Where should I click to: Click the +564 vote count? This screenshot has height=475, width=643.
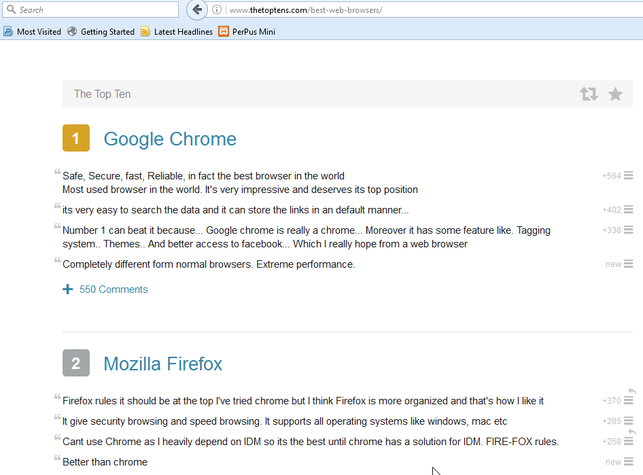coord(612,176)
